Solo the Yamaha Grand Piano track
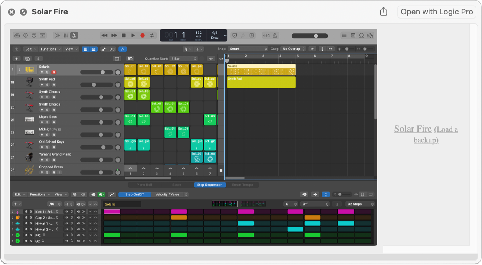The height and width of the screenshot is (265, 482). click(48, 160)
